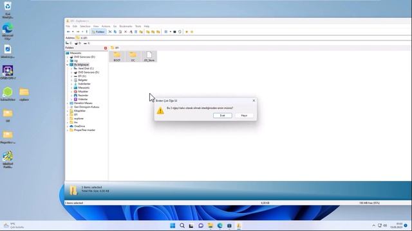Image resolution: width=412 pixels, height=231 pixels.
Task: Open the back history dropdown arrow
Action: (73, 31)
